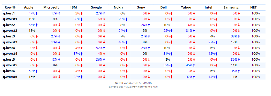271x96 pixels.
Task: Click the NET 100% cell in q.worst6 row
Action: (255, 77)
